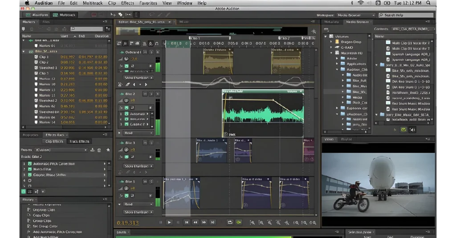Click previous keyframe arrow on envelope lane
This screenshot has height=238, width=456.
(x=134, y=85)
